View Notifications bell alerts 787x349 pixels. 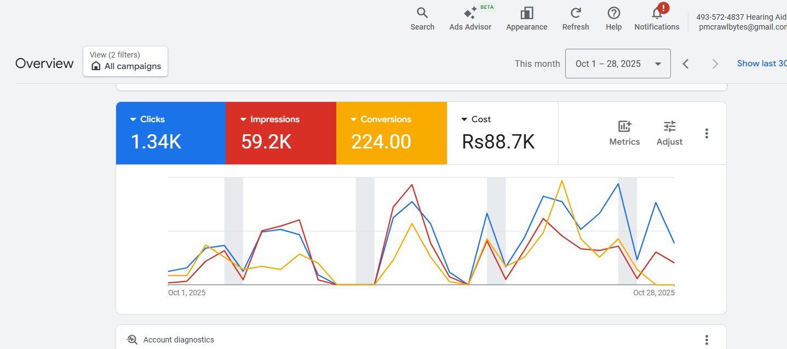click(657, 19)
